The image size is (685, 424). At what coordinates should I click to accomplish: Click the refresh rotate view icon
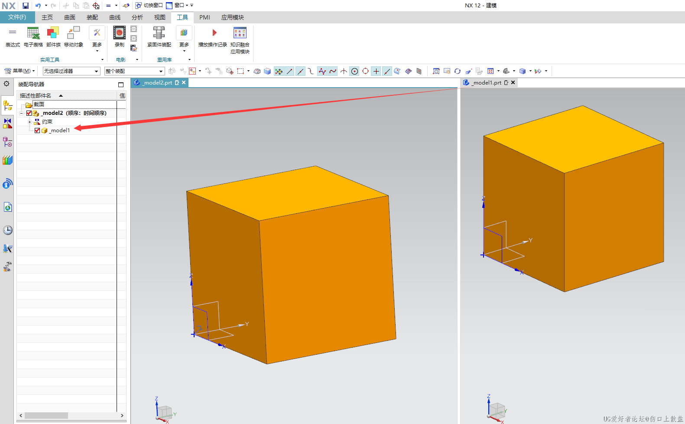pos(458,71)
